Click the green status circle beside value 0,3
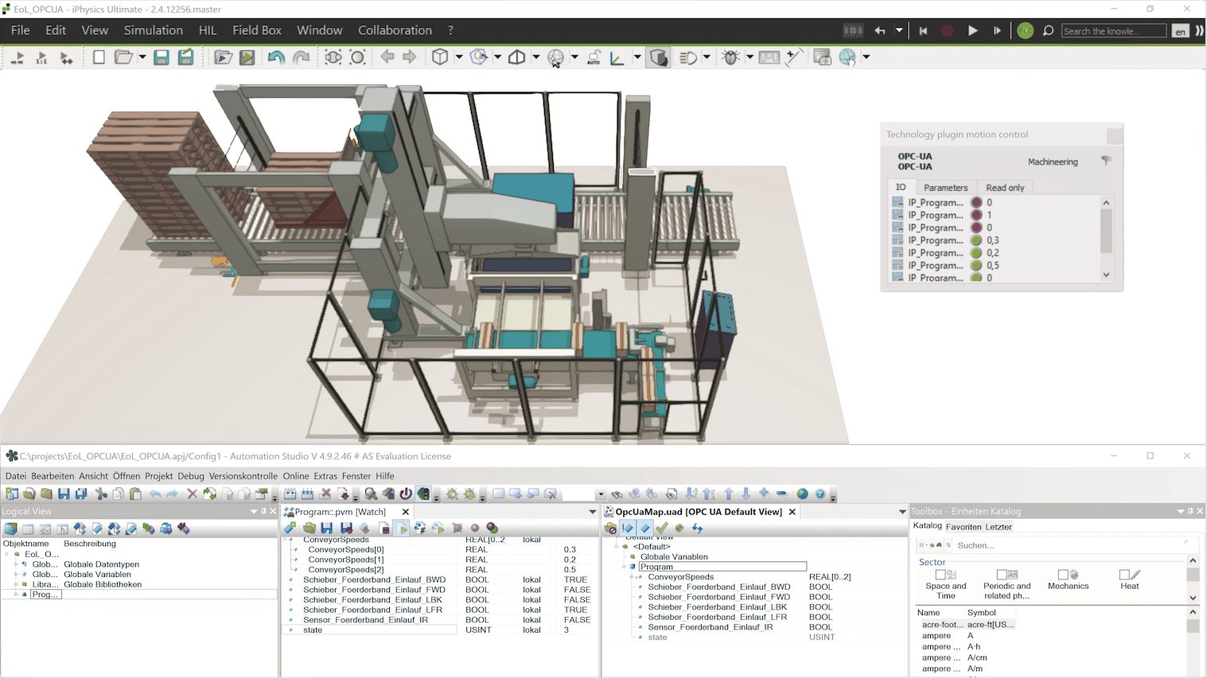This screenshot has width=1207, height=678. [976, 240]
